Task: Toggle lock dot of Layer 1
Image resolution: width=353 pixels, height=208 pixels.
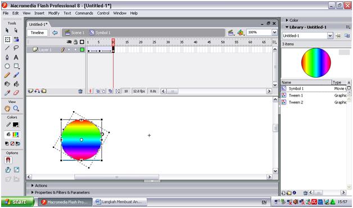Action: [x=75, y=49]
